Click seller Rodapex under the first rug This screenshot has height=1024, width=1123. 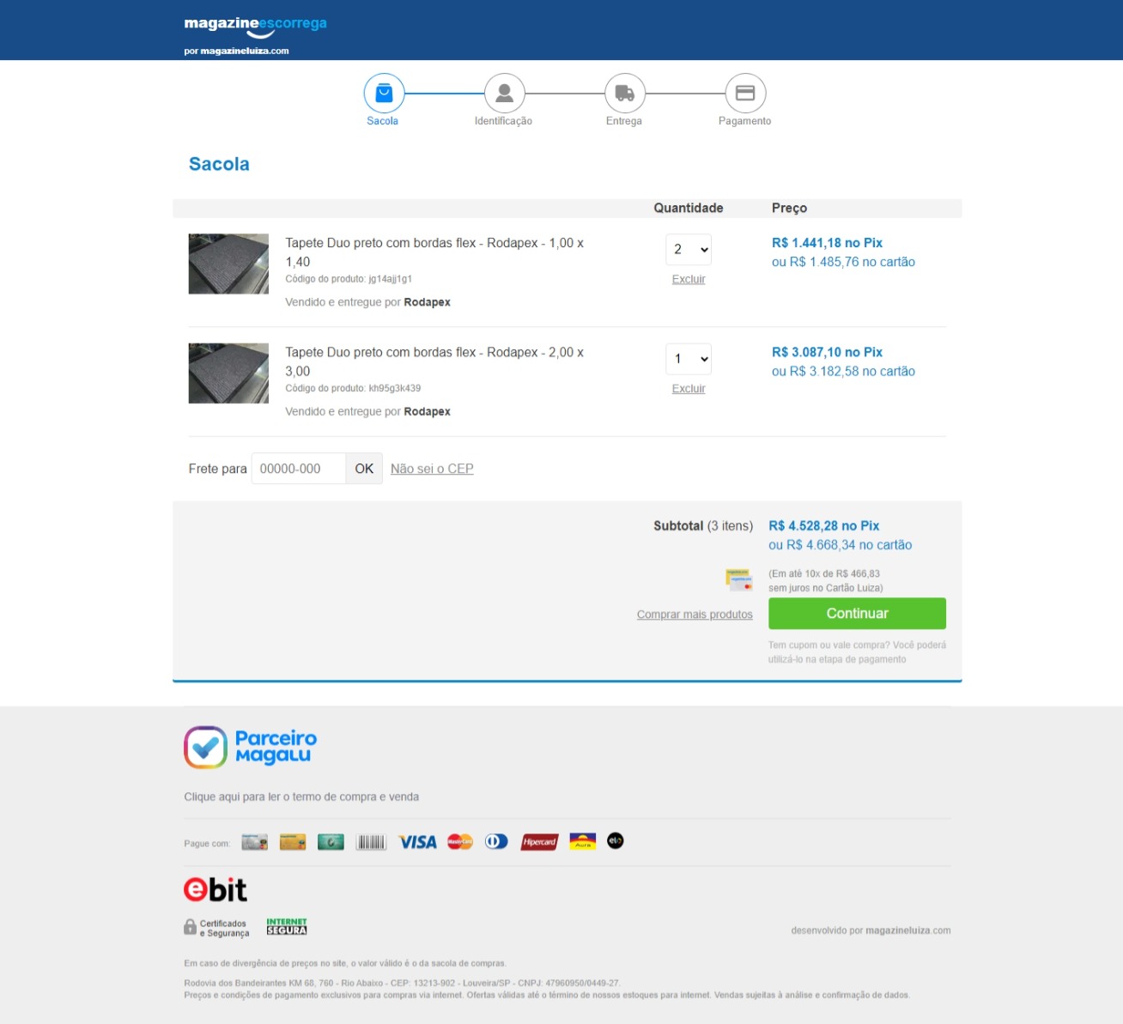[427, 302]
